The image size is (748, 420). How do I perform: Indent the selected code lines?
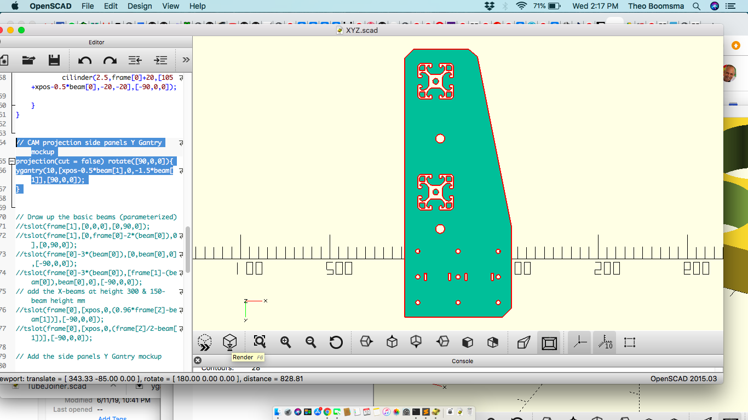160,60
